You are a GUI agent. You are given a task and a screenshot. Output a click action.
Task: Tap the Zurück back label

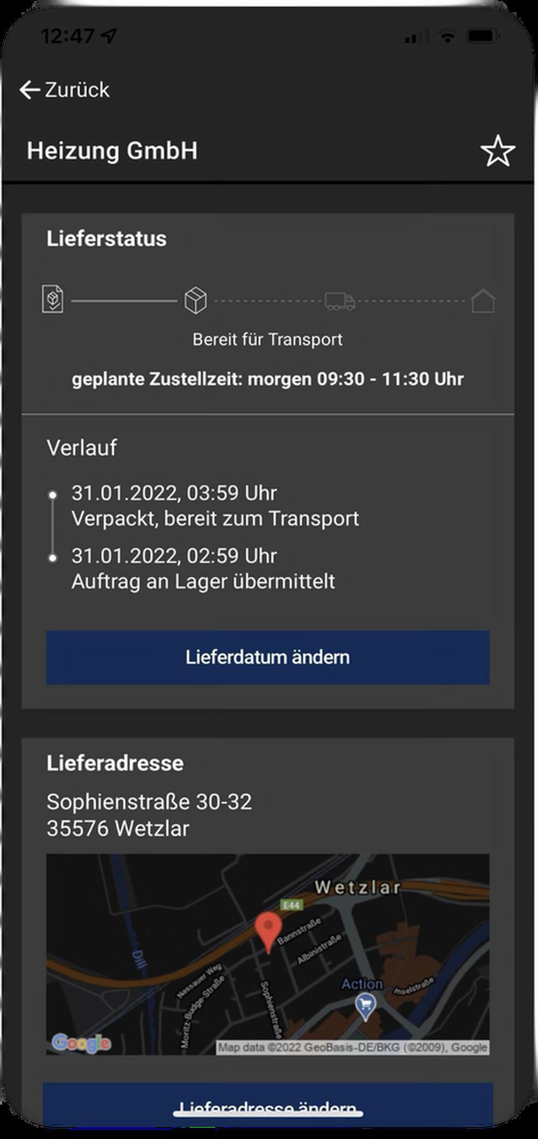tap(77, 90)
